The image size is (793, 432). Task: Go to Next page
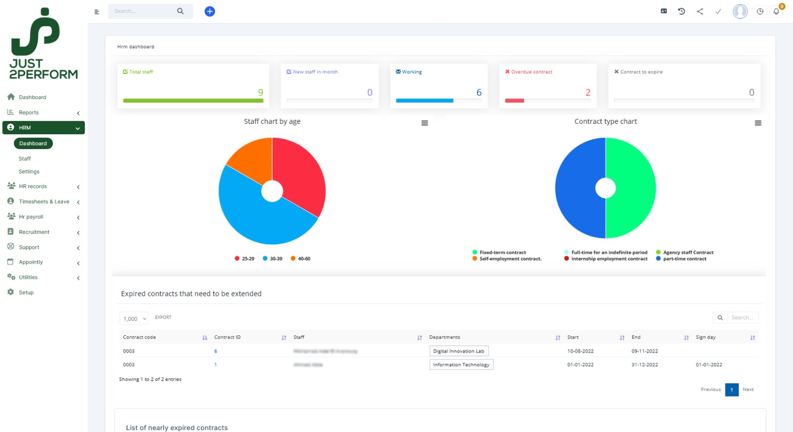click(x=748, y=389)
